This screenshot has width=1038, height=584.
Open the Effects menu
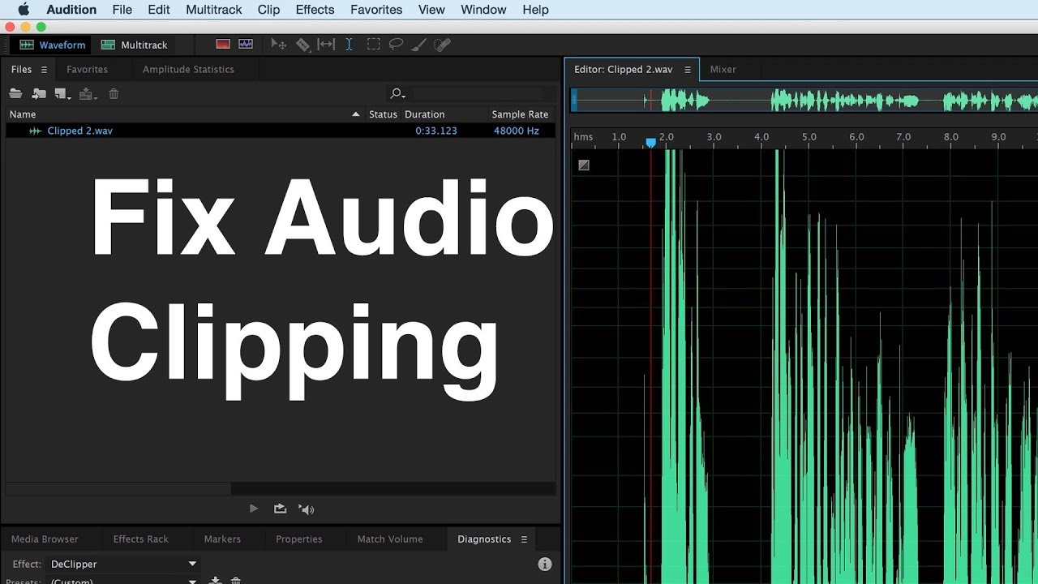[315, 10]
